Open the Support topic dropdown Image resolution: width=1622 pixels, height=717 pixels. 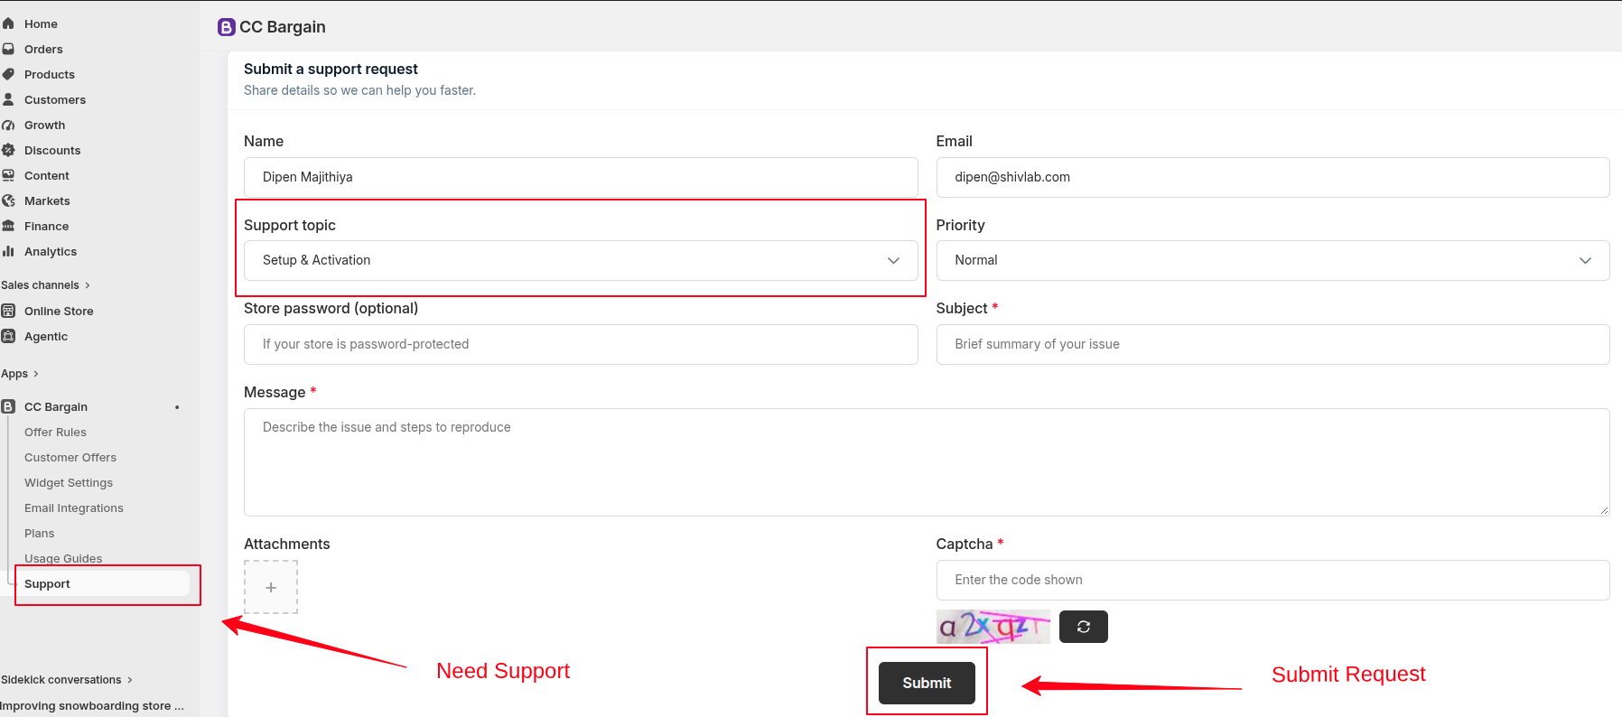581,260
